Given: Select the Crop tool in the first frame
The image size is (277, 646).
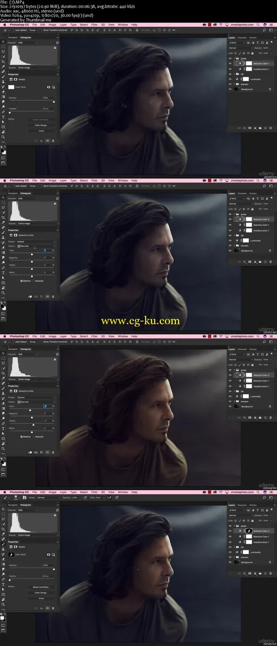Looking at the screenshot, I should 3,62.
